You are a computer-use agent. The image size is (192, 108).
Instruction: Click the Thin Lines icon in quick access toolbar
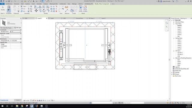tap(43, 1)
